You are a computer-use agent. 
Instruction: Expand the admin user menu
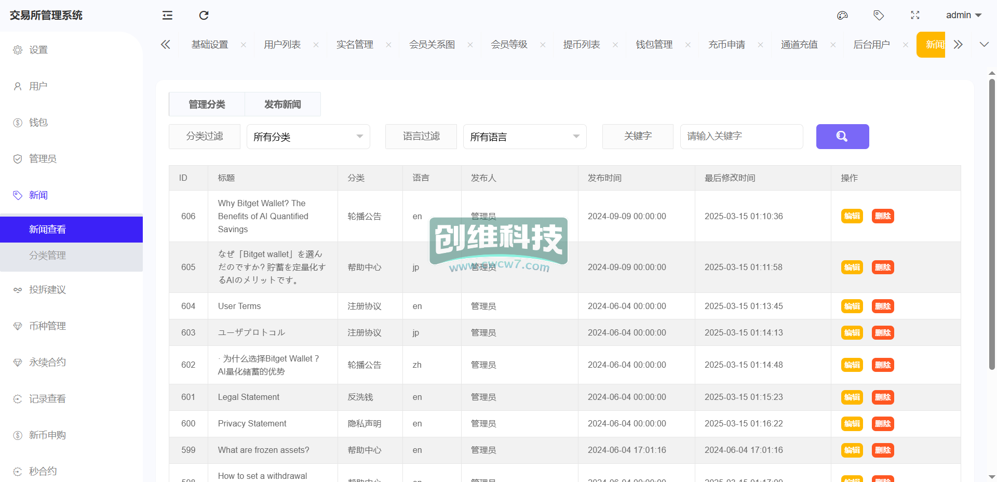click(x=963, y=16)
